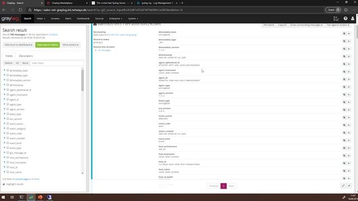Expand the agent_type field arrow
This screenshot has height=201, width=358.
(4, 104)
